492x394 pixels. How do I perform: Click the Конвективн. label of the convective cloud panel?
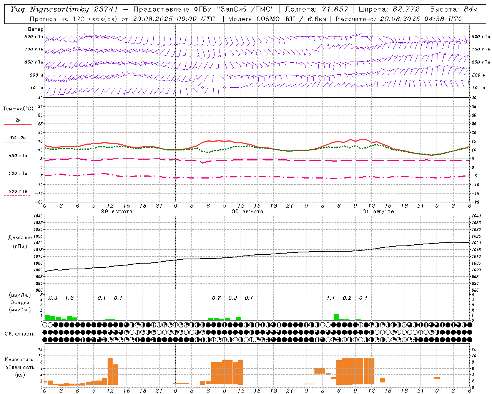[x=20, y=360]
